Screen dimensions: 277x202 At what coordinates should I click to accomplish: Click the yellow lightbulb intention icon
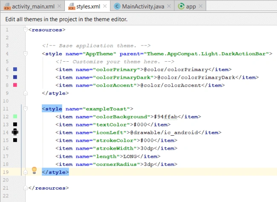(x=34, y=171)
